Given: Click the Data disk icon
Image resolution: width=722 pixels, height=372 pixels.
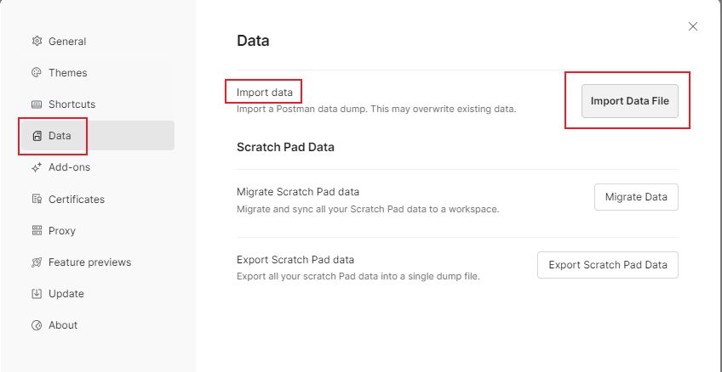Looking at the screenshot, I should click(37, 136).
